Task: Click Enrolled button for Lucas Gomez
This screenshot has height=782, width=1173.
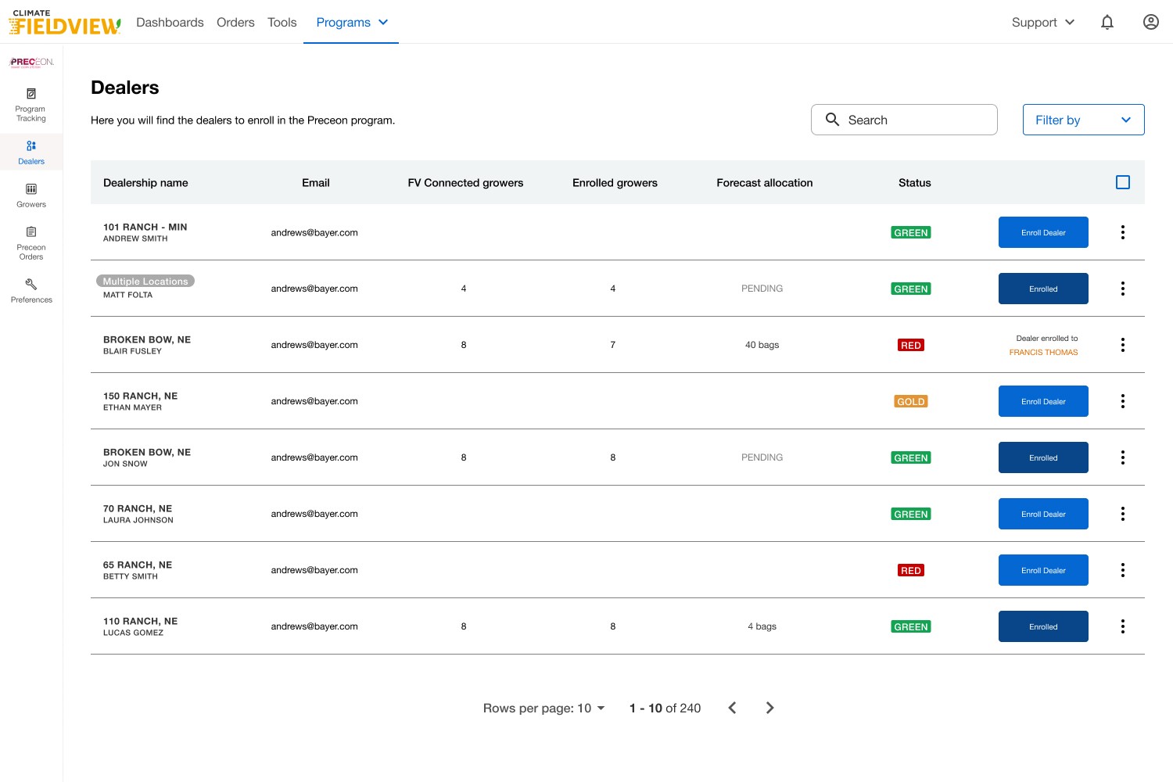Action: pyautogui.click(x=1043, y=626)
